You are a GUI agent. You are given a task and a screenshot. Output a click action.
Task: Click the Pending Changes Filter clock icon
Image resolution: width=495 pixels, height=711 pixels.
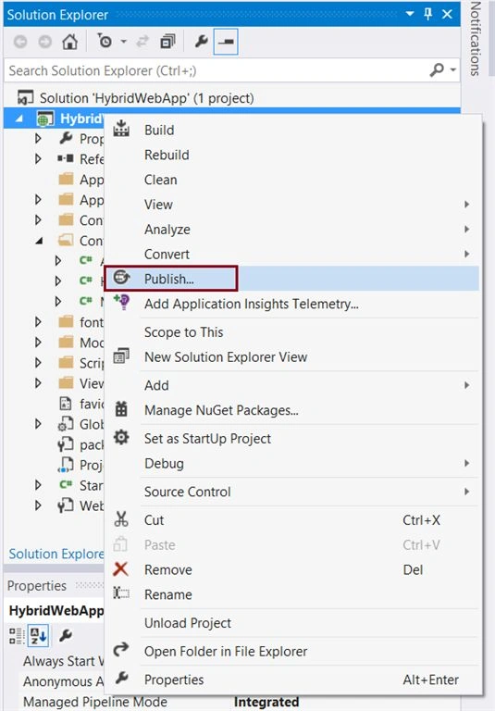[105, 42]
